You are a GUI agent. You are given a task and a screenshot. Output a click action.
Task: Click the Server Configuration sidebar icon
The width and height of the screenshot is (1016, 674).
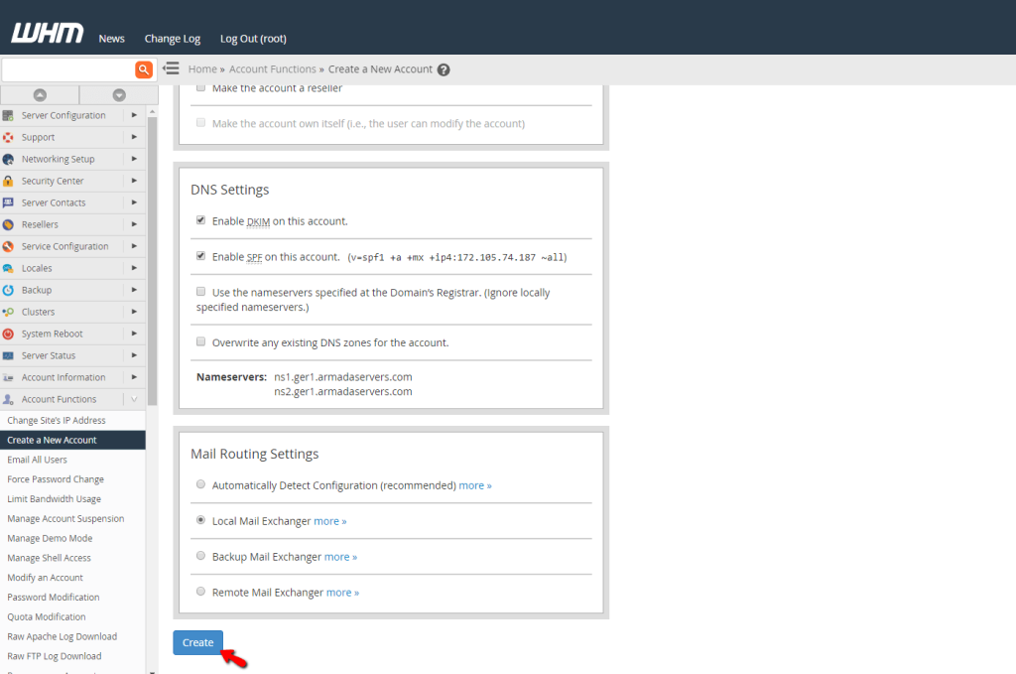coord(10,115)
